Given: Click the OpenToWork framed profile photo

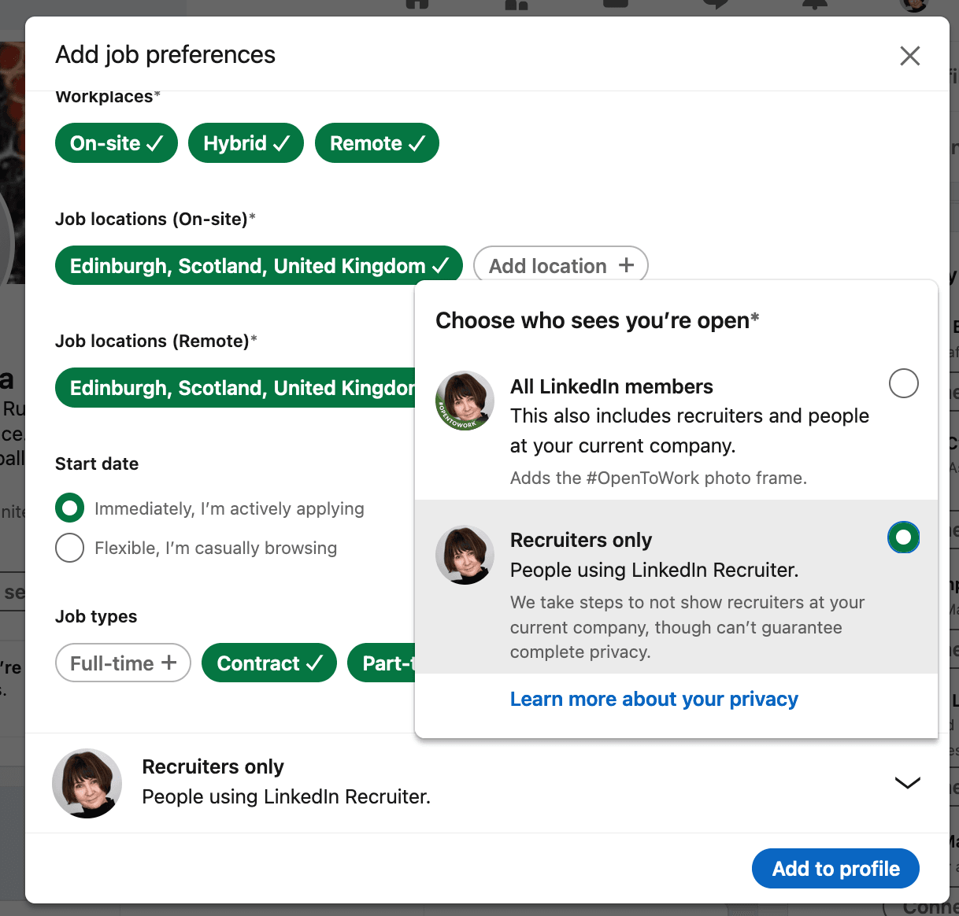Looking at the screenshot, I should pyautogui.click(x=465, y=401).
